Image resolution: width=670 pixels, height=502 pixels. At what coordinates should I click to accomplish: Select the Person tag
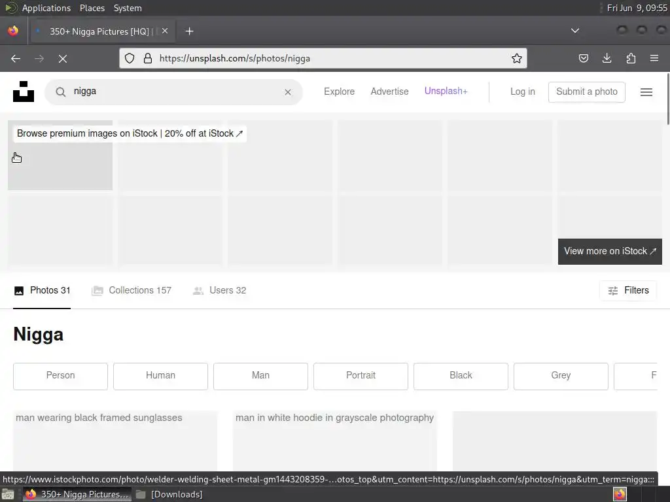click(60, 376)
